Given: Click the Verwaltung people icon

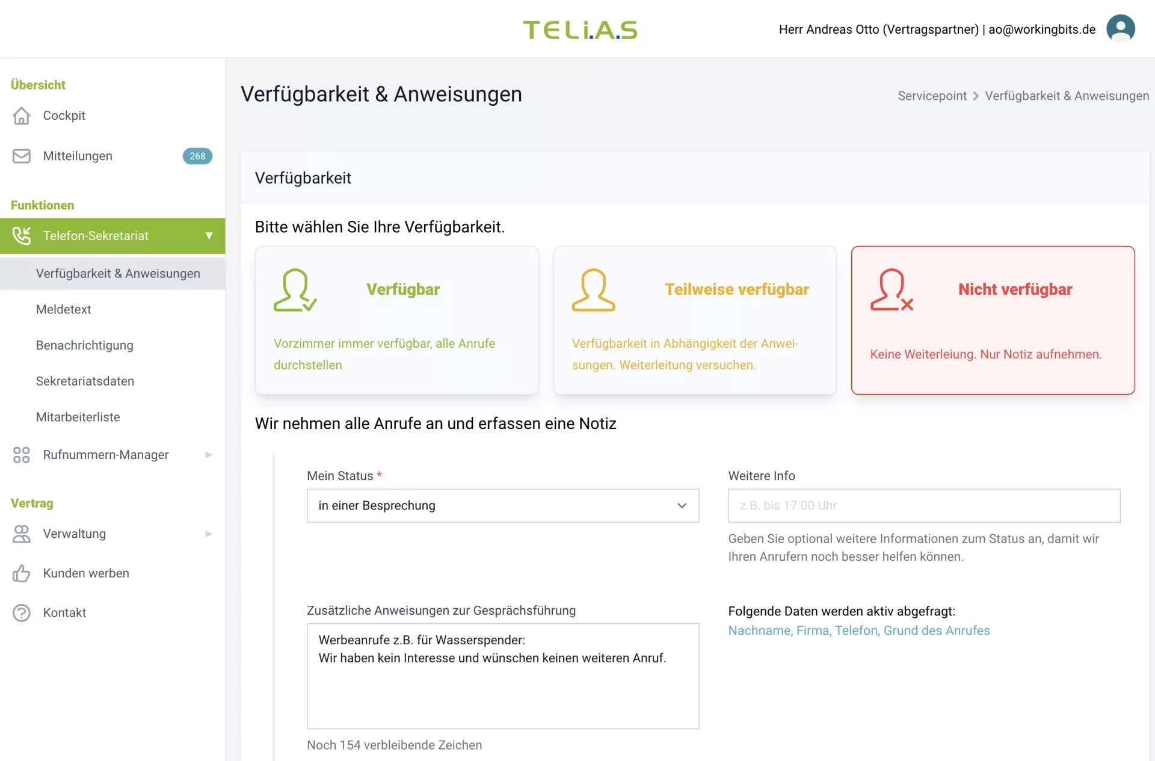Looking at the screenshot, I should point(22,534).
